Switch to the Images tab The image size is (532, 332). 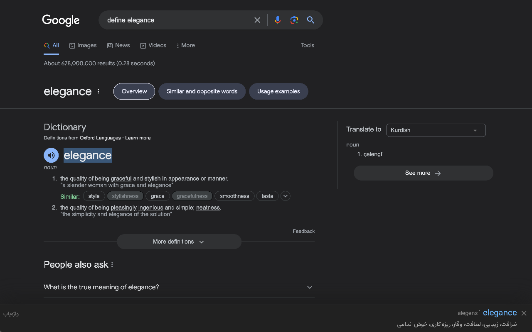(x=83, y=45)
